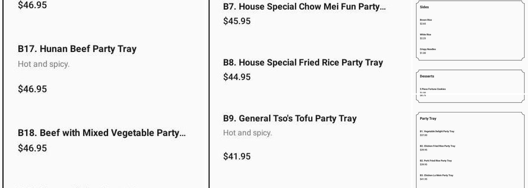This screenshot has height=188, width=528.
Task: Click the $41.95 price under General Tso's Tofu
Action: (236, 156)
